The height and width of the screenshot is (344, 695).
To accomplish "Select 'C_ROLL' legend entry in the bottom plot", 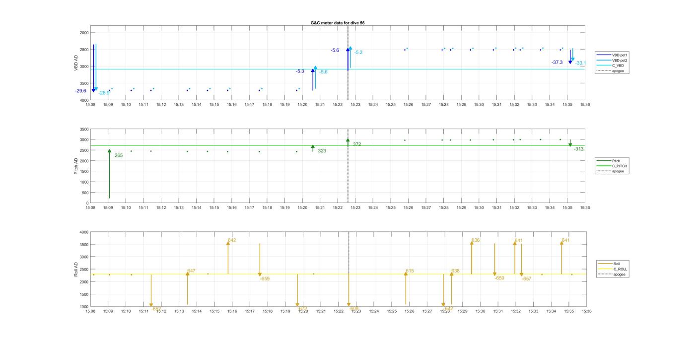I will click(620, 269).
